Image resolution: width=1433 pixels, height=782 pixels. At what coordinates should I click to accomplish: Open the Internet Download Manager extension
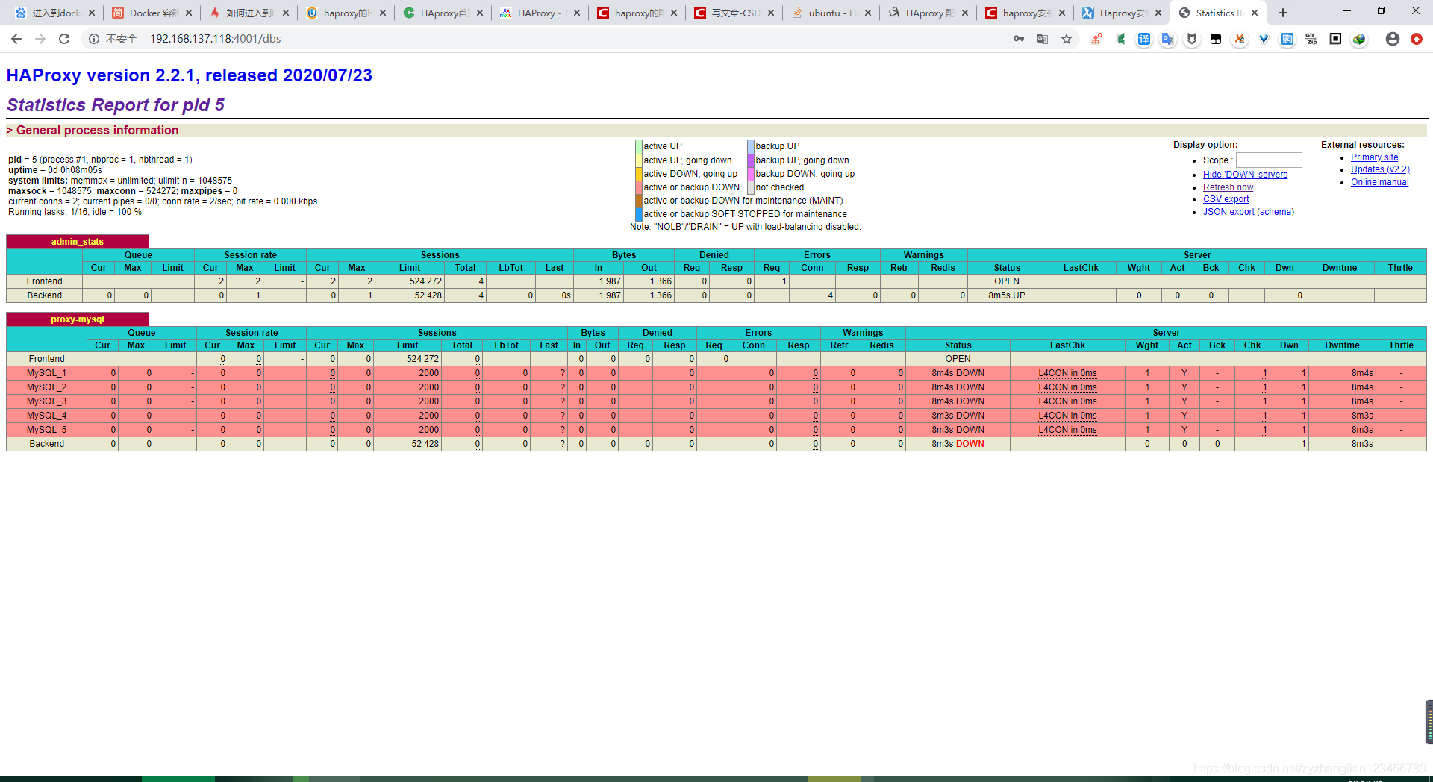(x=1359, y=39)
